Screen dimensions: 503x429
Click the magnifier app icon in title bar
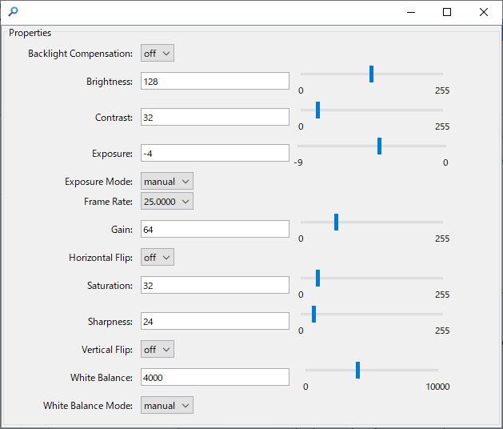(x=13, y=12)
